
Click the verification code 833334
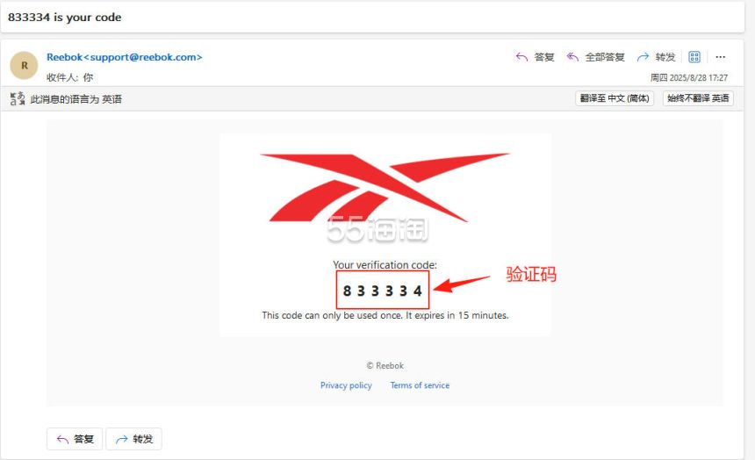tap(383, 291)
